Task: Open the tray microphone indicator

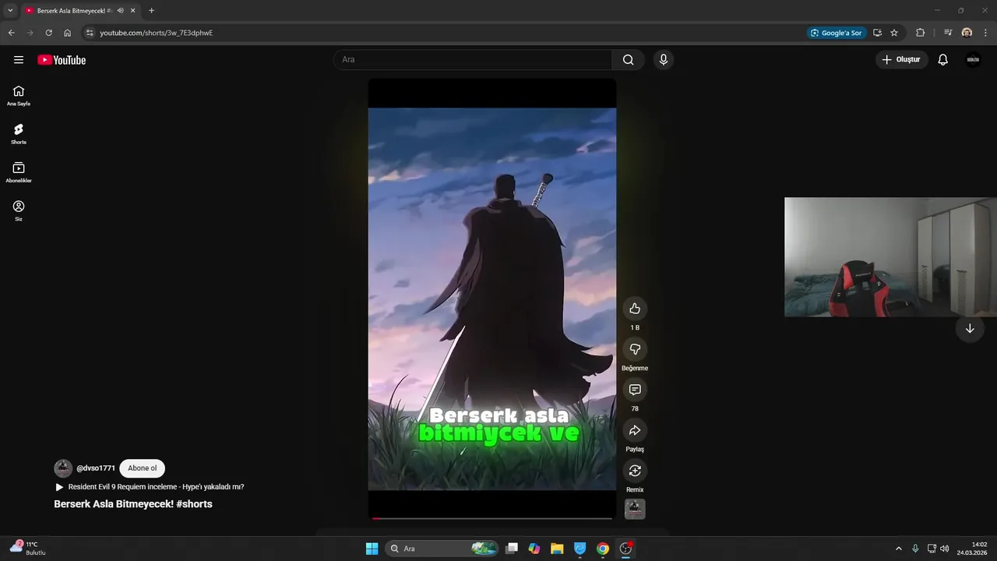Action: (915, 549)
